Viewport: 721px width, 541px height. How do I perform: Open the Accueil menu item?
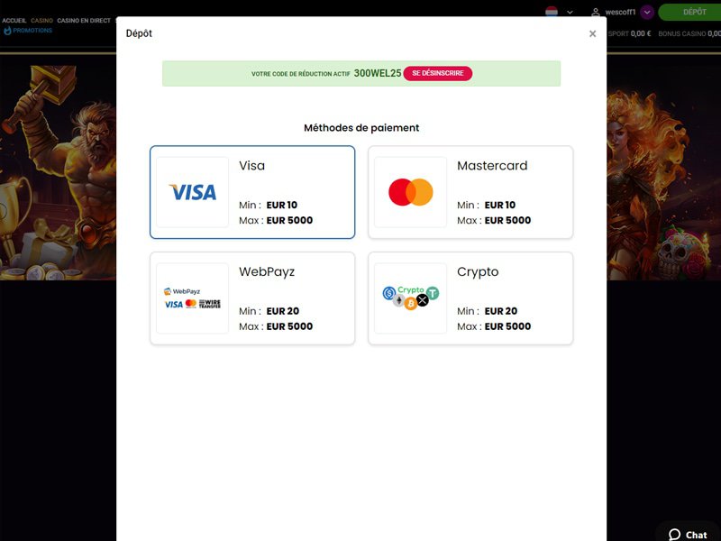pyautogui.click(x=14, y=21)
